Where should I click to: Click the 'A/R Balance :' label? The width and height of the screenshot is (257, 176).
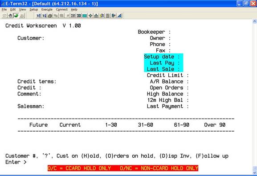pos(169,81)
